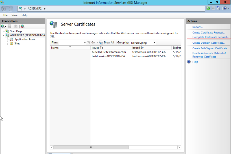Click Enable Automatic Rebind of Renewed Certificate
231x154 pixels.
pyautogui.click(x=209, y=55)
